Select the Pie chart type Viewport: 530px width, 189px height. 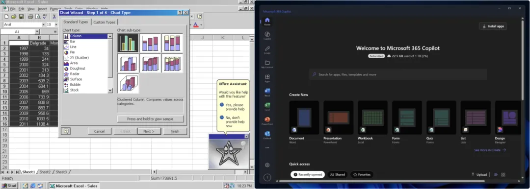[x=72, y=52]
